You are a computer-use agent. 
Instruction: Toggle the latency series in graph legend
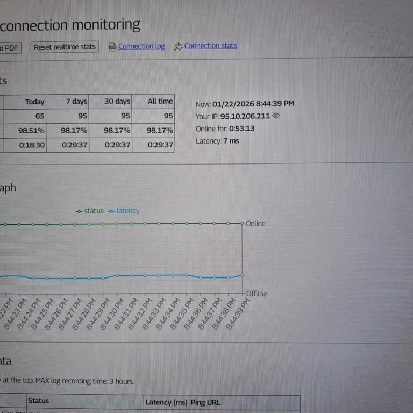tap(124, 211)
